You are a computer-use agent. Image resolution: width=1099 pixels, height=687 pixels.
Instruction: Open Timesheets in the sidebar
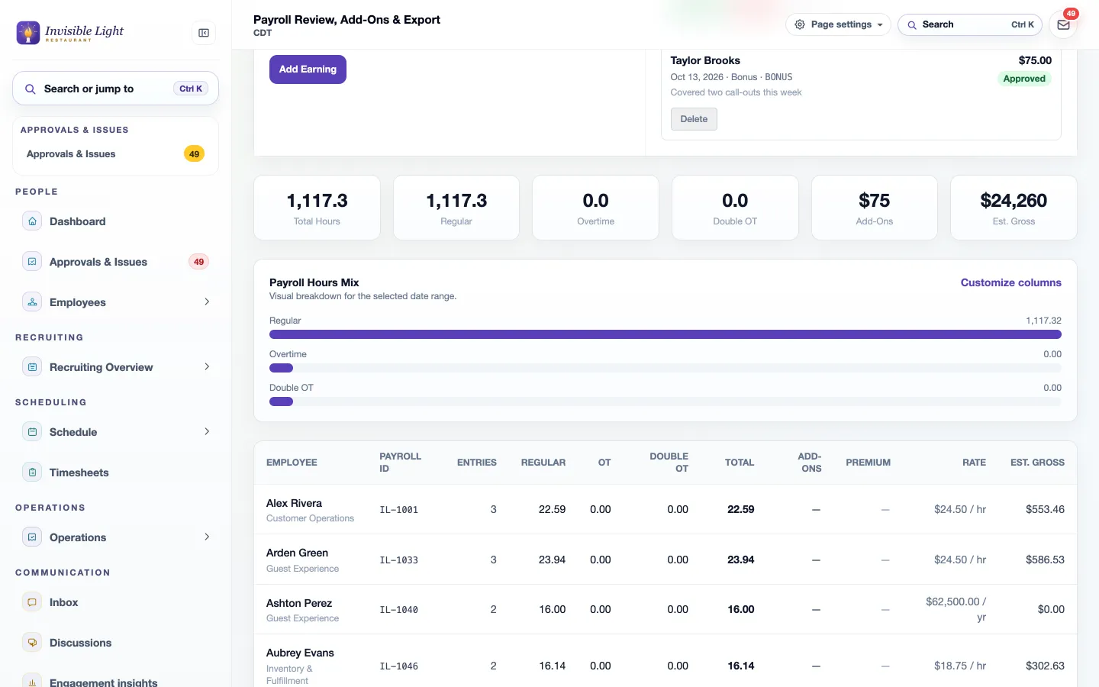point(116,473)
